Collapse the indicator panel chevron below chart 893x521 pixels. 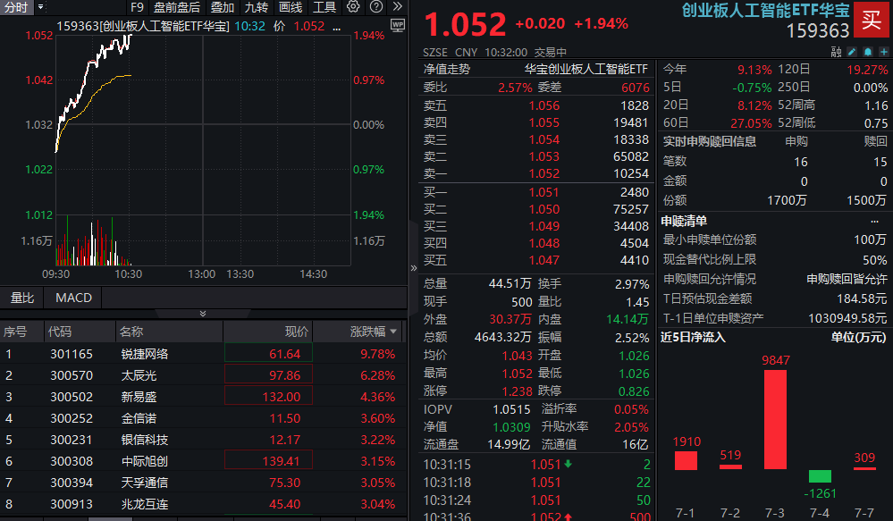[203, 314]
